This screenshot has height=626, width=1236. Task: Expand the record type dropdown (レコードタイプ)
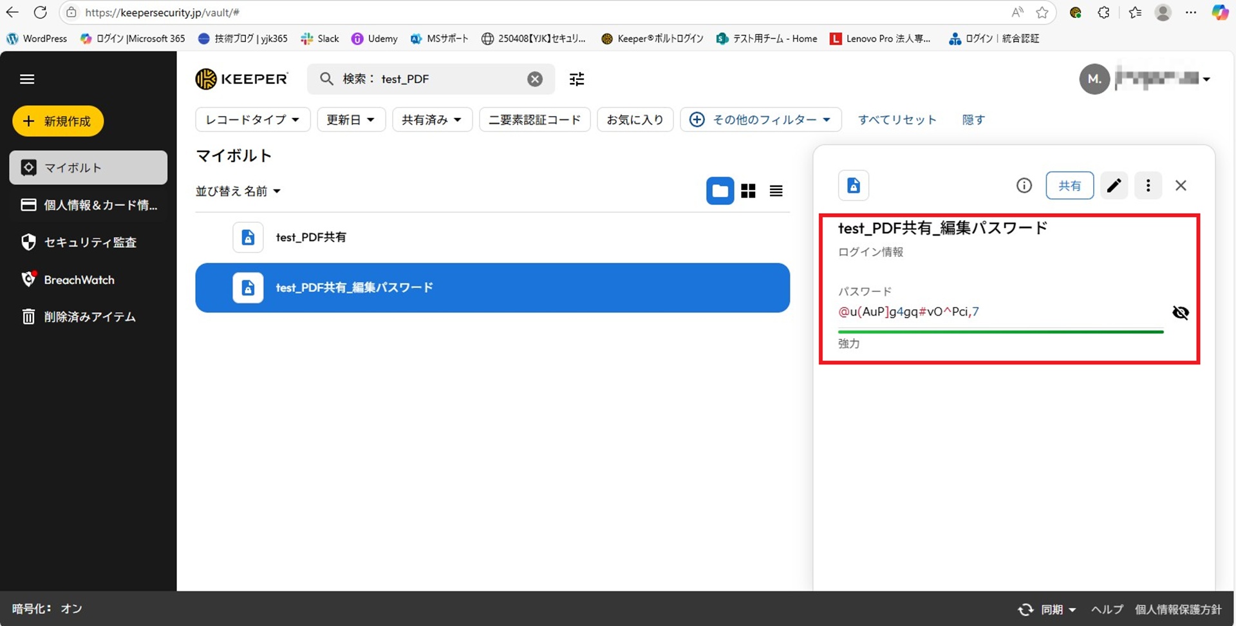252,120
